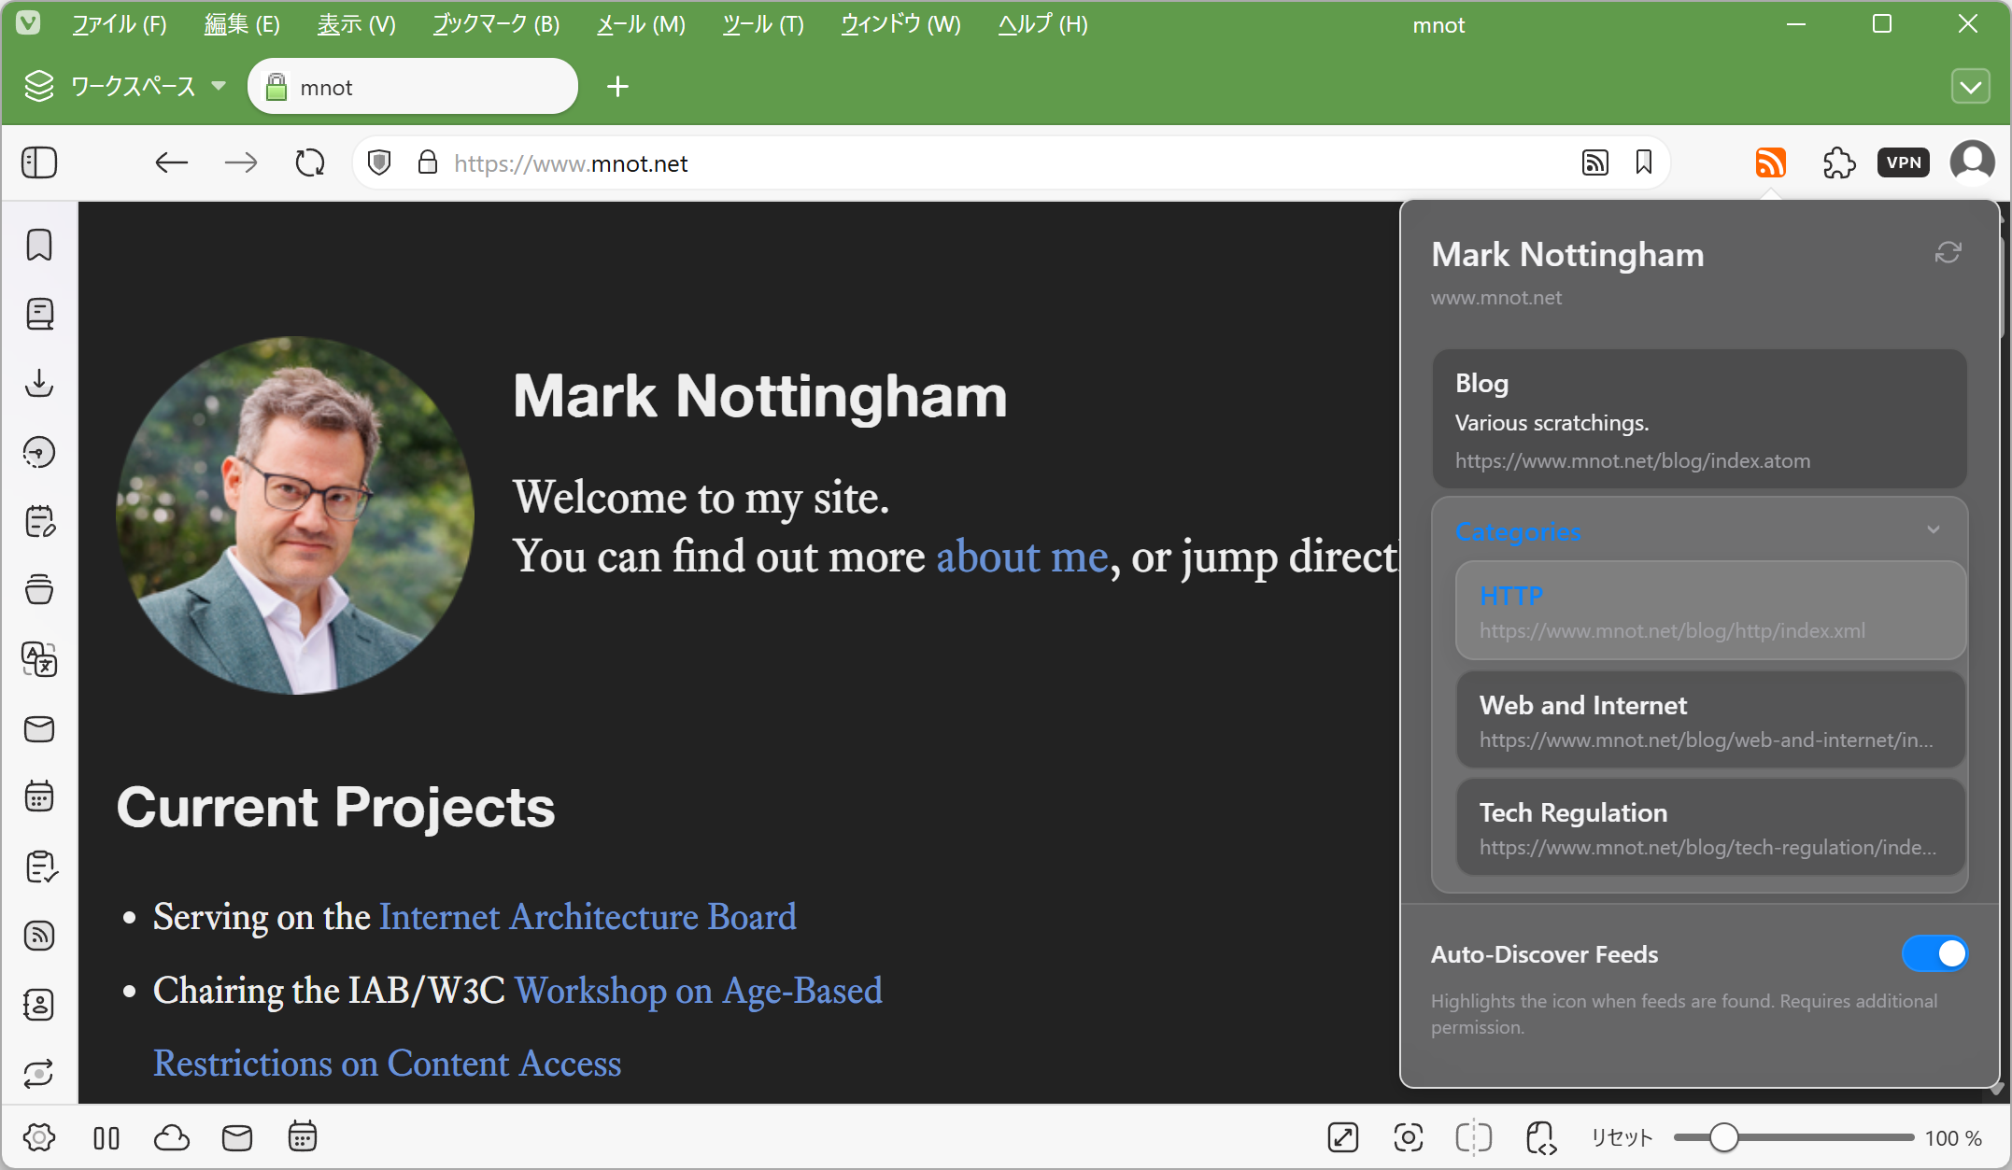Open the ブックマーク (B) menu
The width and height of the screenshot is (2012, 1170).
point(496,24)
